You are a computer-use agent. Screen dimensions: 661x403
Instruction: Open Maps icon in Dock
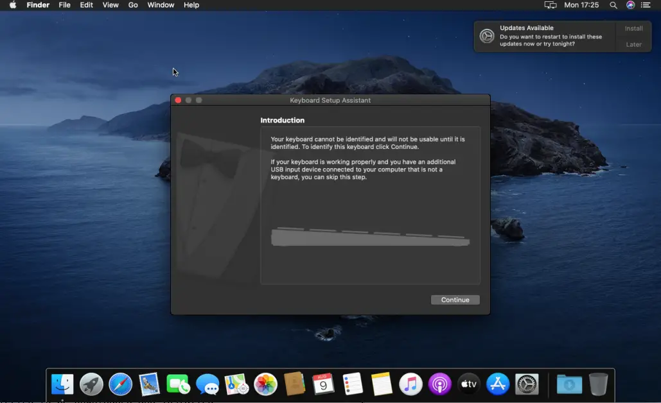click(x=236, y=384)
